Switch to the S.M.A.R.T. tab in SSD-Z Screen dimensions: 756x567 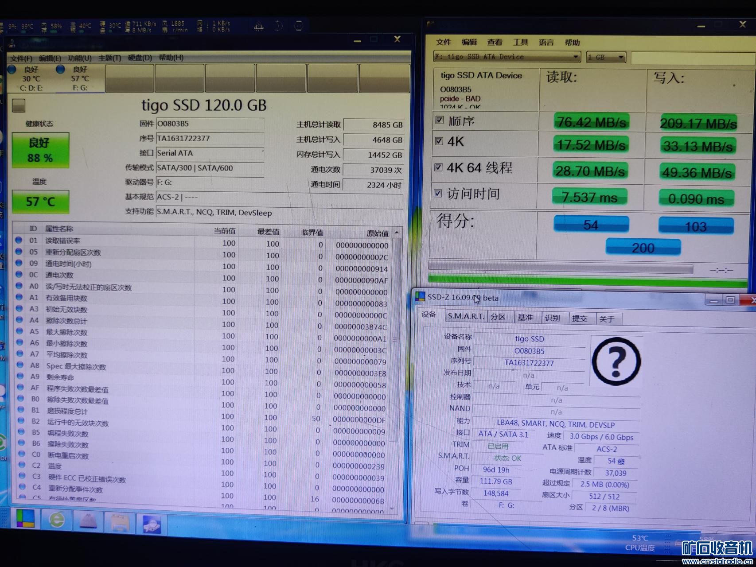(466, 316)
